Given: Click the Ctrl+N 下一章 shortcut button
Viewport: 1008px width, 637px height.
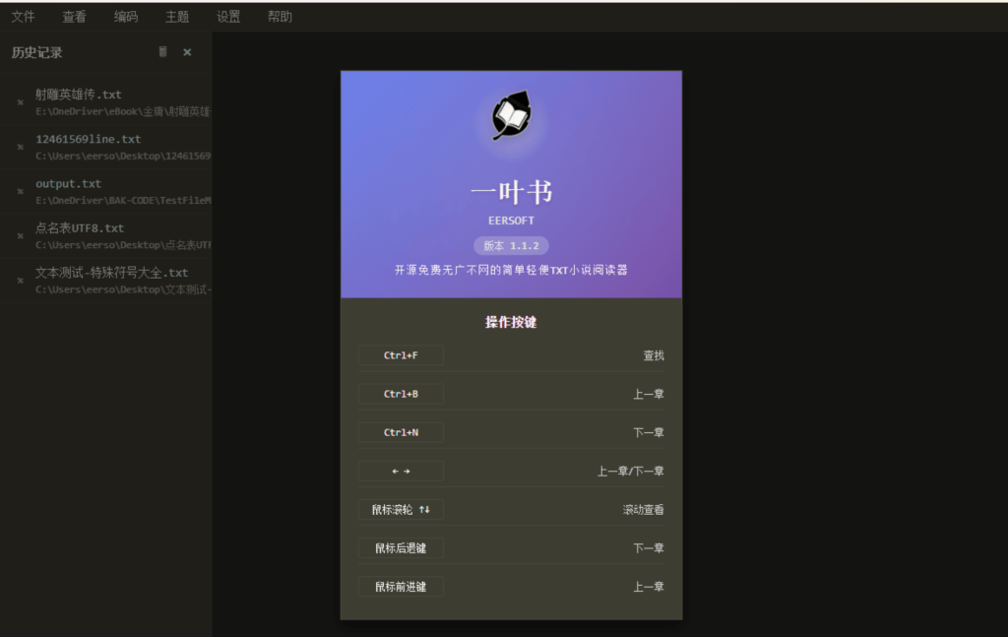Looking at the screenshot, I should coord(401,432).
